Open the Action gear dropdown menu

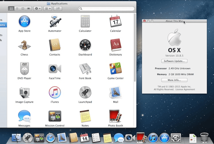(37, 9)
